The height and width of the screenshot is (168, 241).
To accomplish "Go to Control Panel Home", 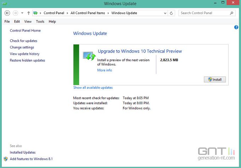I will pyautogui.click(x=25, y=30).
